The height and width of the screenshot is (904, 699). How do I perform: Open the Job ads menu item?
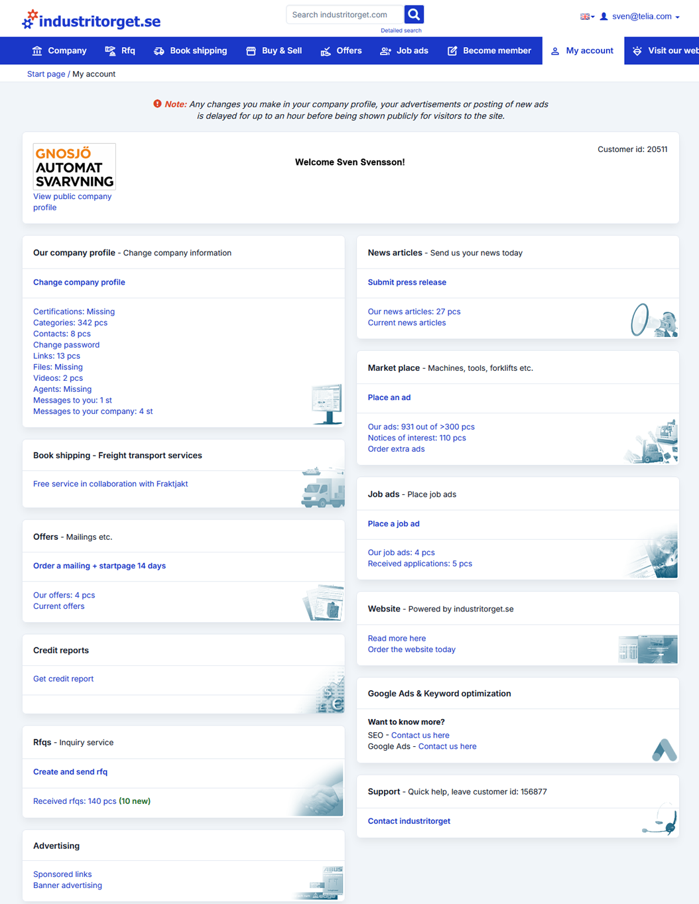(x=404, y=51)
